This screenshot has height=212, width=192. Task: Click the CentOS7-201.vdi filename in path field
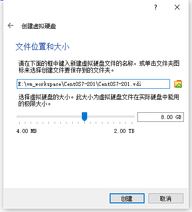pyautogui.click(x=119, y=84)
